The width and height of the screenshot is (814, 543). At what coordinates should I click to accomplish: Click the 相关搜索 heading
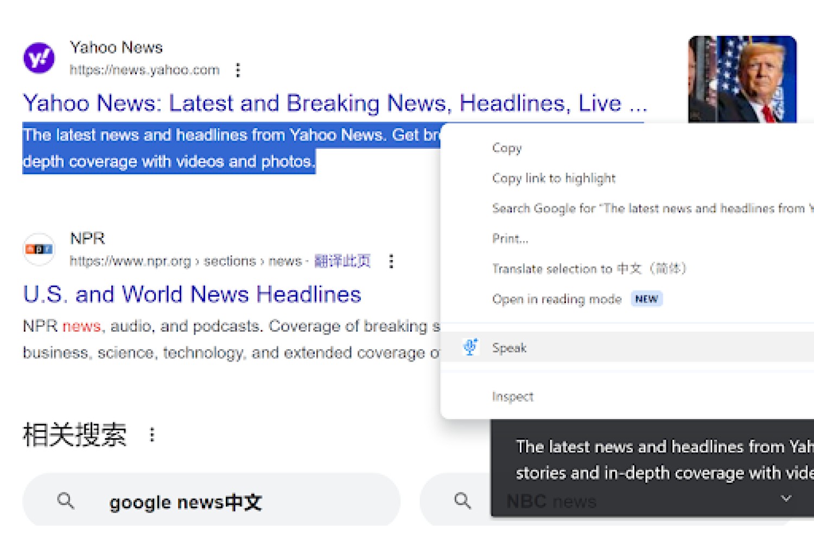click(75, 434)
